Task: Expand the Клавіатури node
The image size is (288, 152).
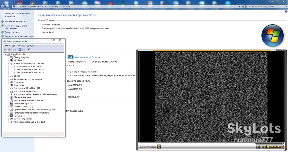Action: click(8, 82)
